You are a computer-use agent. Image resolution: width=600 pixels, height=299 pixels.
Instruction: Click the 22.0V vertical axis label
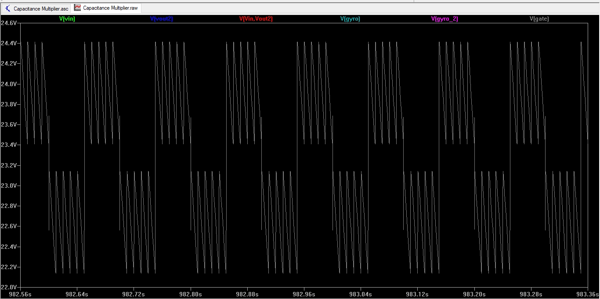coord(9,287)
